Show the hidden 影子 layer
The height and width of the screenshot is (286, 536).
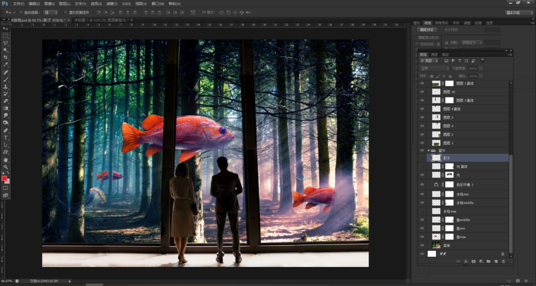[422, 158]
